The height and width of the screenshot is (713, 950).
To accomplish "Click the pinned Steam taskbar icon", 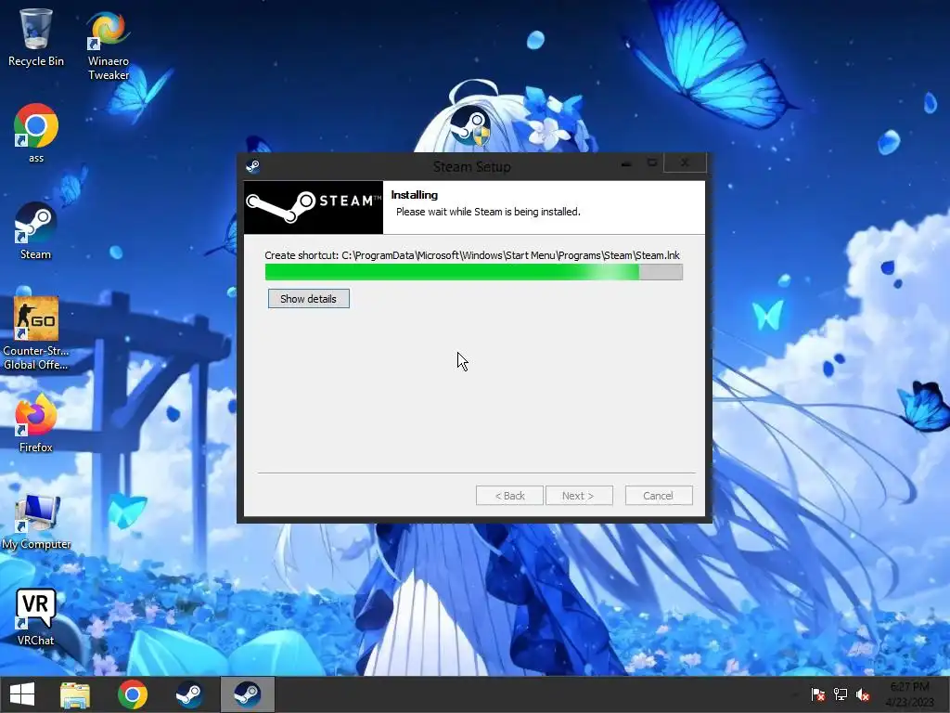I will (x=189, y=694).
